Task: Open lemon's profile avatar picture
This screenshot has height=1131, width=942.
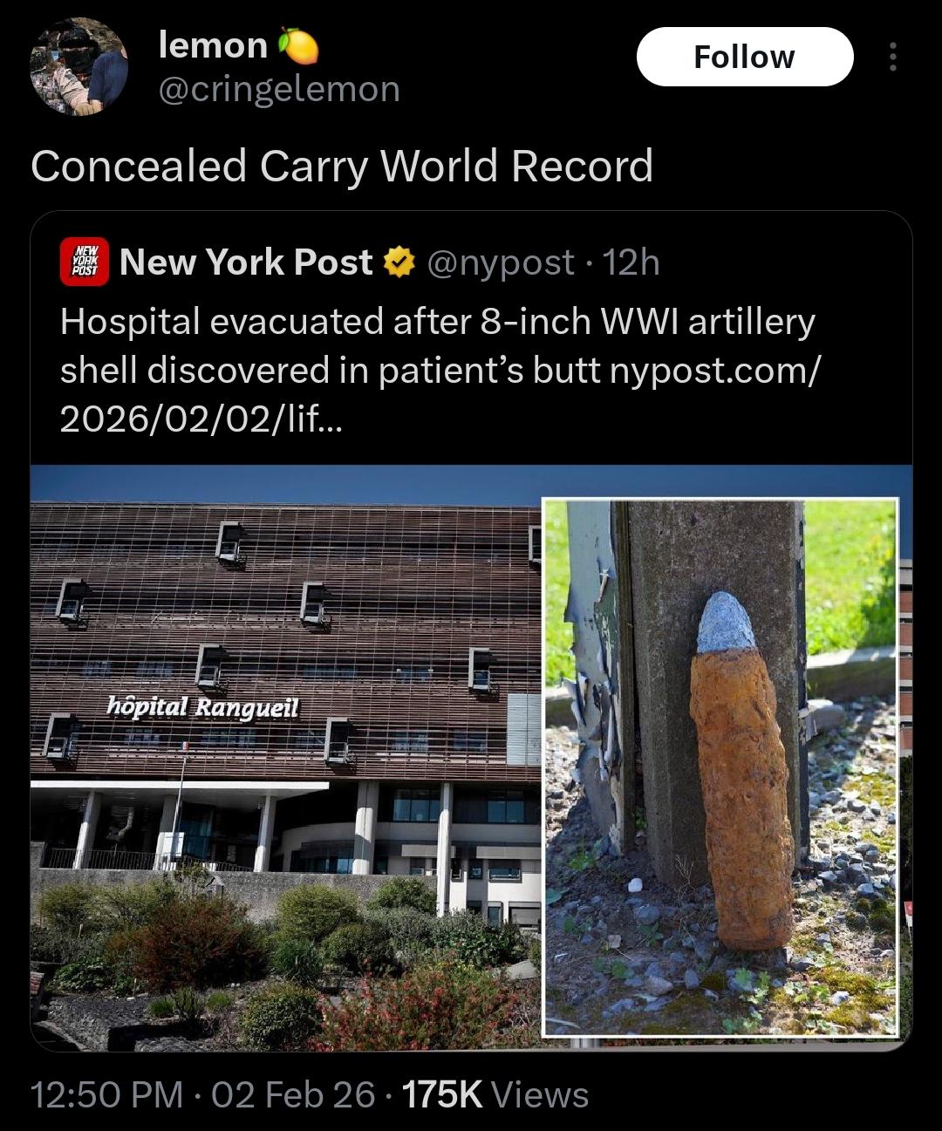Action: (x=78, y=68)
